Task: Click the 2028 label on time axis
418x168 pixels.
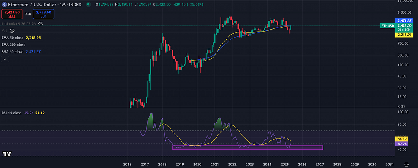Action: tap(337, 165)
